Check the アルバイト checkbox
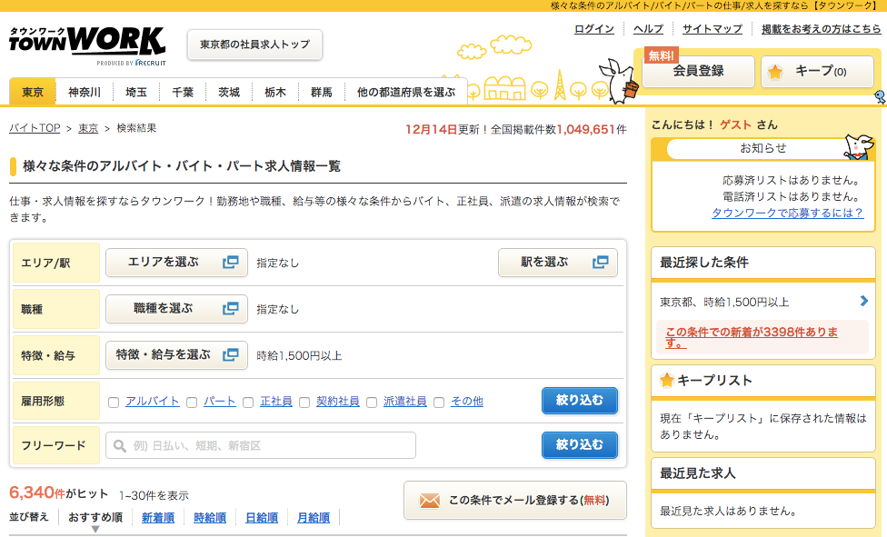The width and height of the screenshot is (887, 537). point(114,403)
